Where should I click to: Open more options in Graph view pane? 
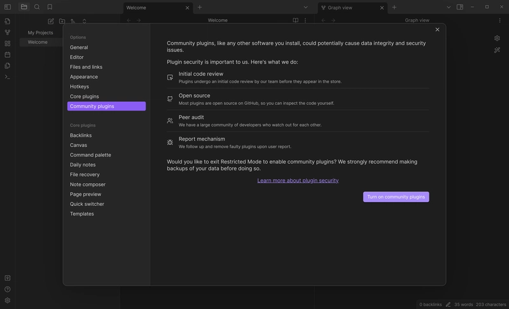pyautogui.click(x=499, y=20)
